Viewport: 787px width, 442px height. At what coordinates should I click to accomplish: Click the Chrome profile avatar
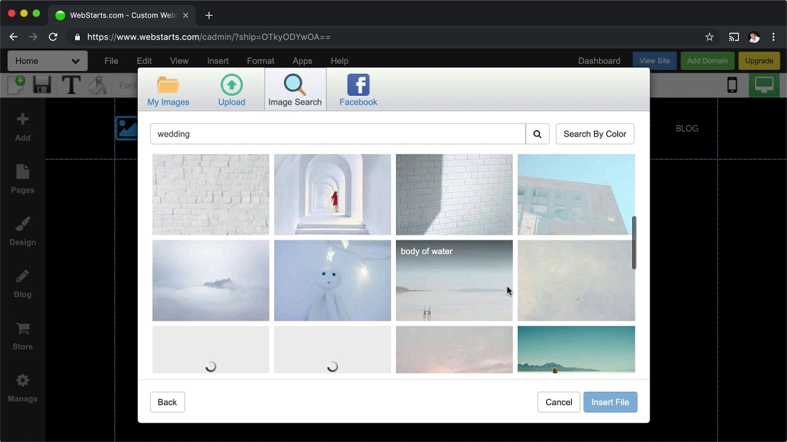754,37
